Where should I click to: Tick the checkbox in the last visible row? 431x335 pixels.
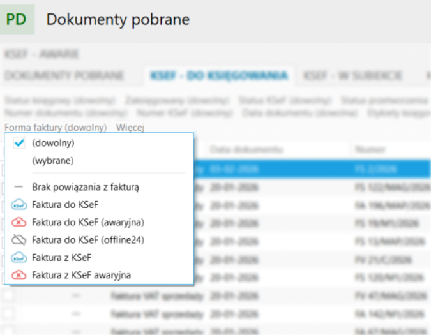(x=9, y=331)
